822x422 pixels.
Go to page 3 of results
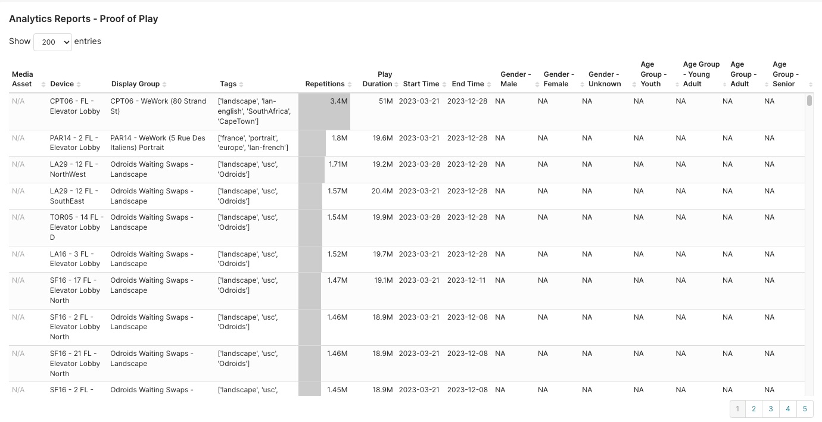point(771,409)
